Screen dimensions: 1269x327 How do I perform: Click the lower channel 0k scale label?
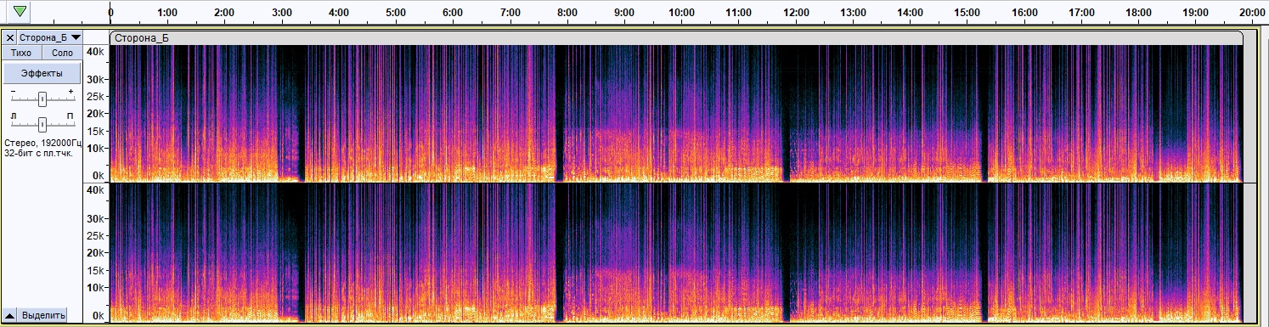[x=99, y=316]
